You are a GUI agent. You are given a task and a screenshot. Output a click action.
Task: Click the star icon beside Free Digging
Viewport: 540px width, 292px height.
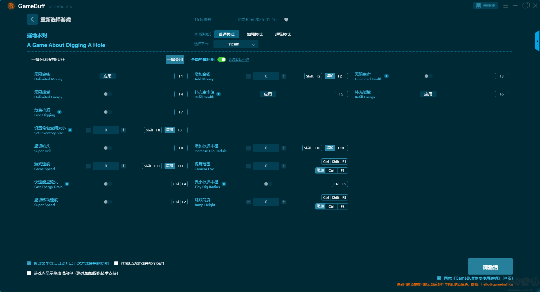click(59, 112)
